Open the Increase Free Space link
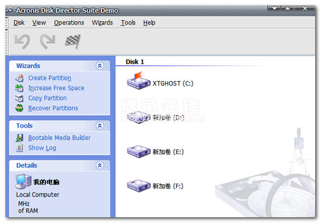 pyautogui.click(x=56, y=88)
